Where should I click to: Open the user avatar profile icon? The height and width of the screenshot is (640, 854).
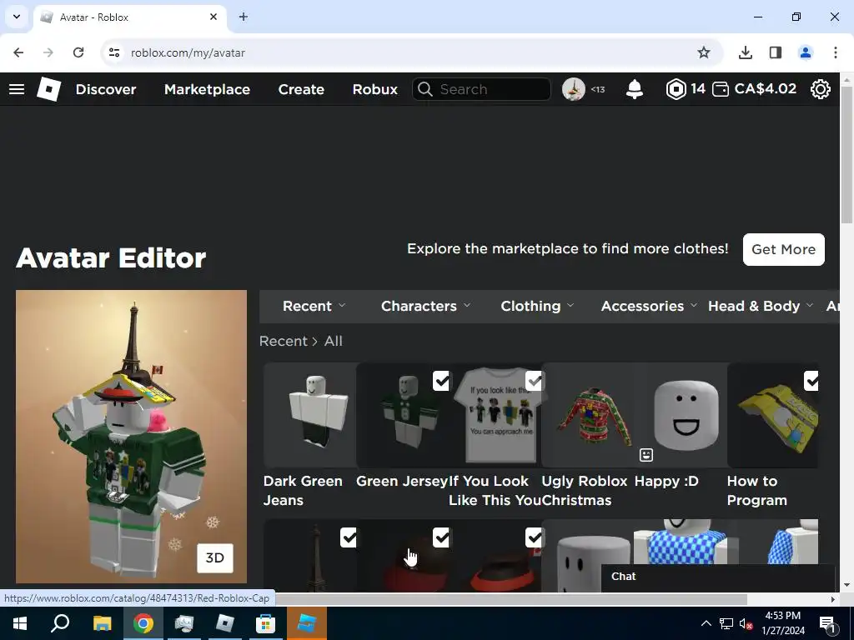tap(574, 89)
